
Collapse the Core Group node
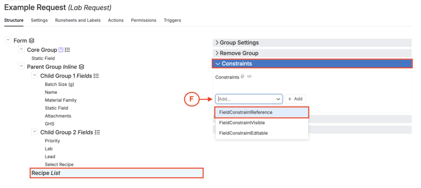[21, 49]
